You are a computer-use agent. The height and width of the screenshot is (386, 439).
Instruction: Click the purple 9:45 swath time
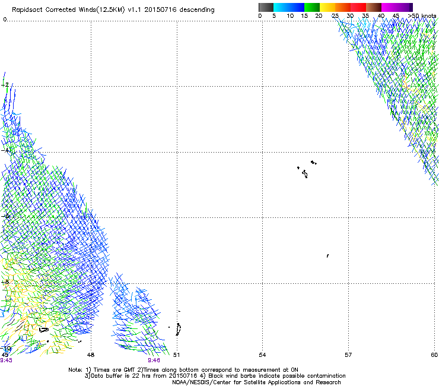coord(6,360)
